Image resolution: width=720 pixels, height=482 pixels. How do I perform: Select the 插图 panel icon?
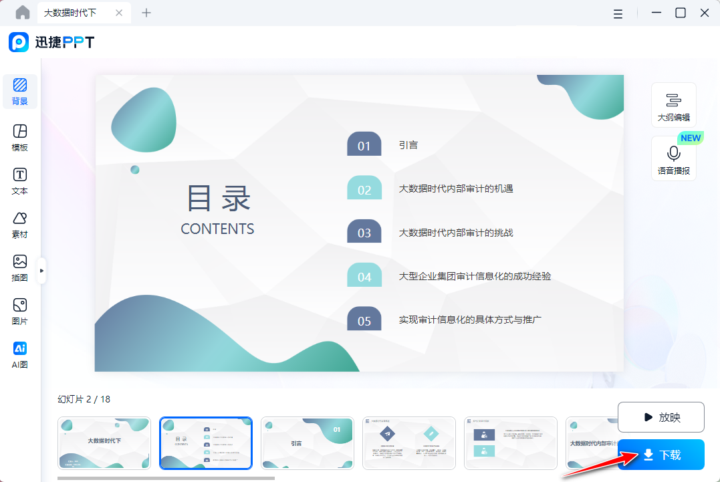tap(19, 268)
